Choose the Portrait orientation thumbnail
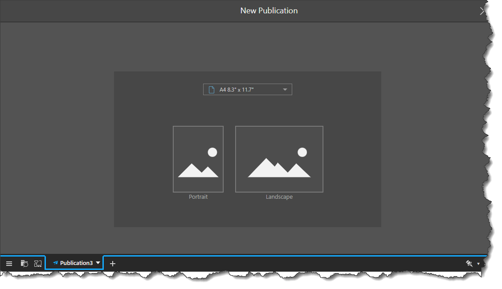This screenshot has width=502, height=289. [198, 159]
